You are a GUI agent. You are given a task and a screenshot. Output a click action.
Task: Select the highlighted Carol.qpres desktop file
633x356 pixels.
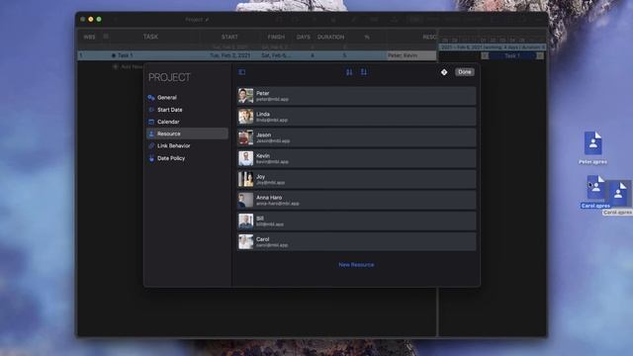pos(595,192)
